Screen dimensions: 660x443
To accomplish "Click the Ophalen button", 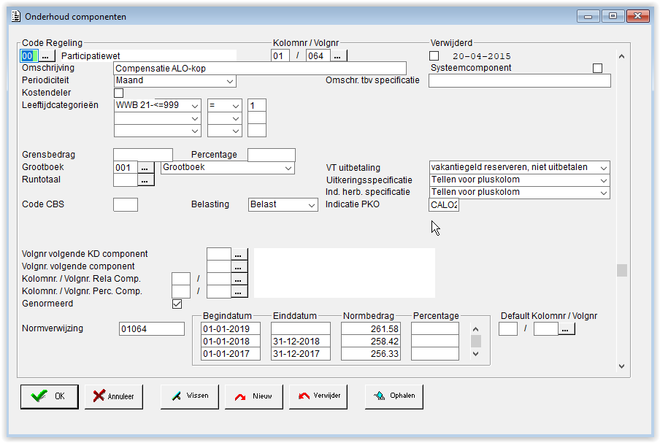I will tap(394, 396).
